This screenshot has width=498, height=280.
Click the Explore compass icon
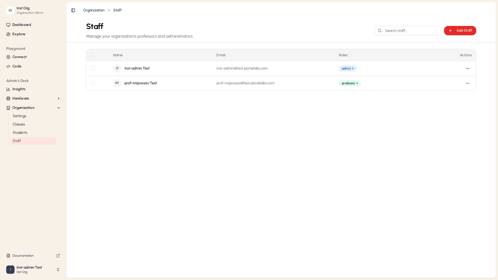tap(8, 34)
